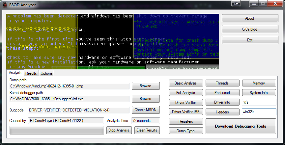
Task: Click the BSOD banner image
Action: tap(112, 41)
